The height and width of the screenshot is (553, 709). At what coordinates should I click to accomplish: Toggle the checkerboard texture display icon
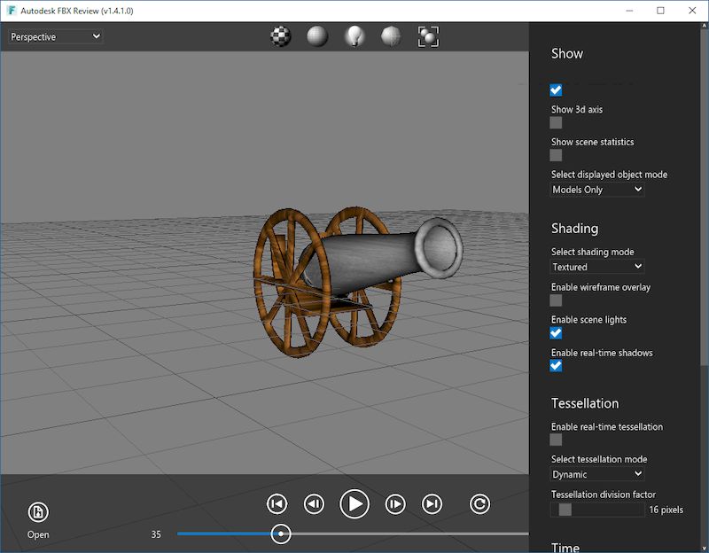tap(281, 36)
